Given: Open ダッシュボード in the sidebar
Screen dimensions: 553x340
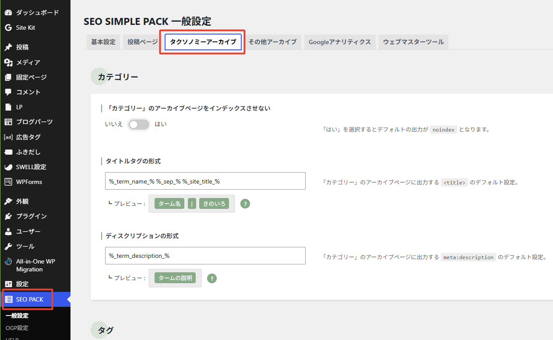Looking at the screenshot, I should (37, 13).
